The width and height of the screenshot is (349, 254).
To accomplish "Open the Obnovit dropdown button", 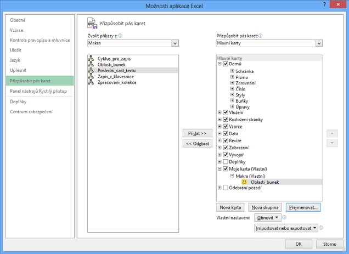I will point(268,218).
